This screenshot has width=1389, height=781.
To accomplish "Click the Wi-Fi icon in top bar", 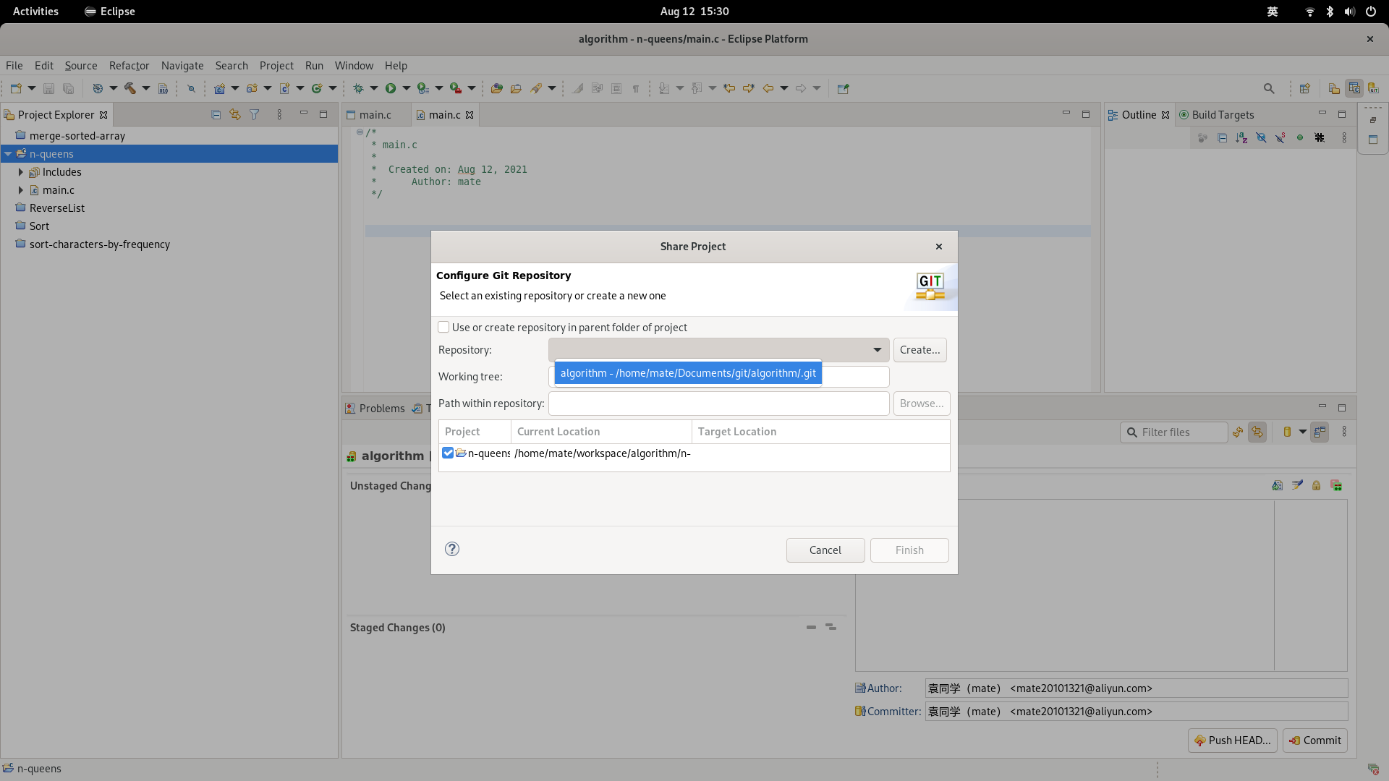I will coord(1309,12).
